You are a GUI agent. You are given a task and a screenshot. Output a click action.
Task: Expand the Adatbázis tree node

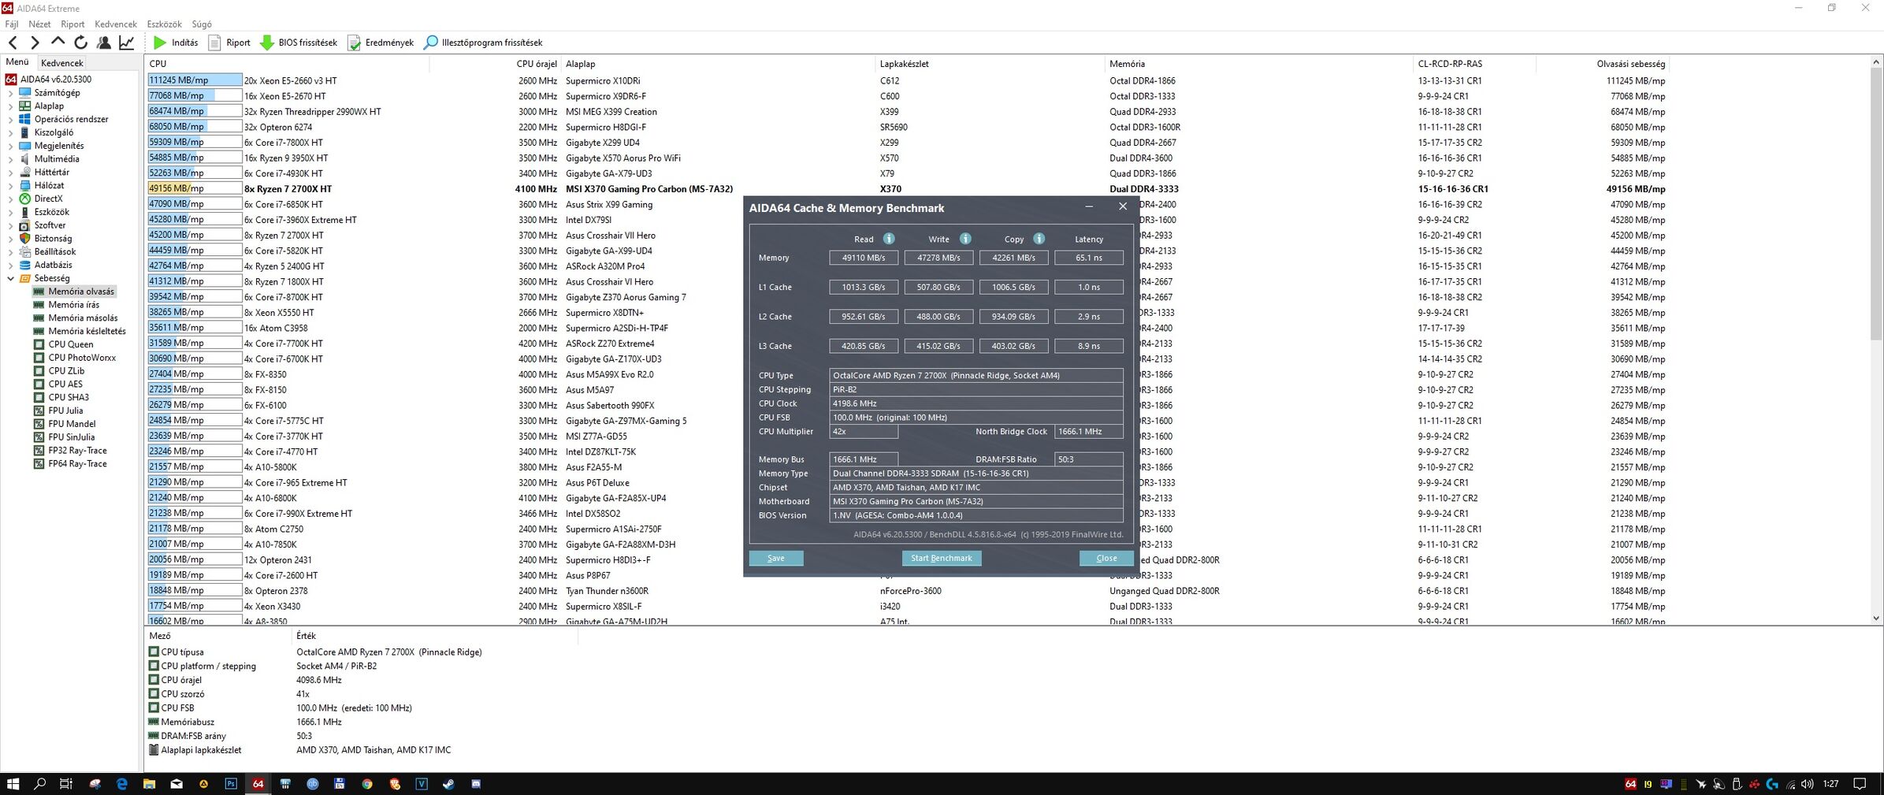tap(10, 266)
